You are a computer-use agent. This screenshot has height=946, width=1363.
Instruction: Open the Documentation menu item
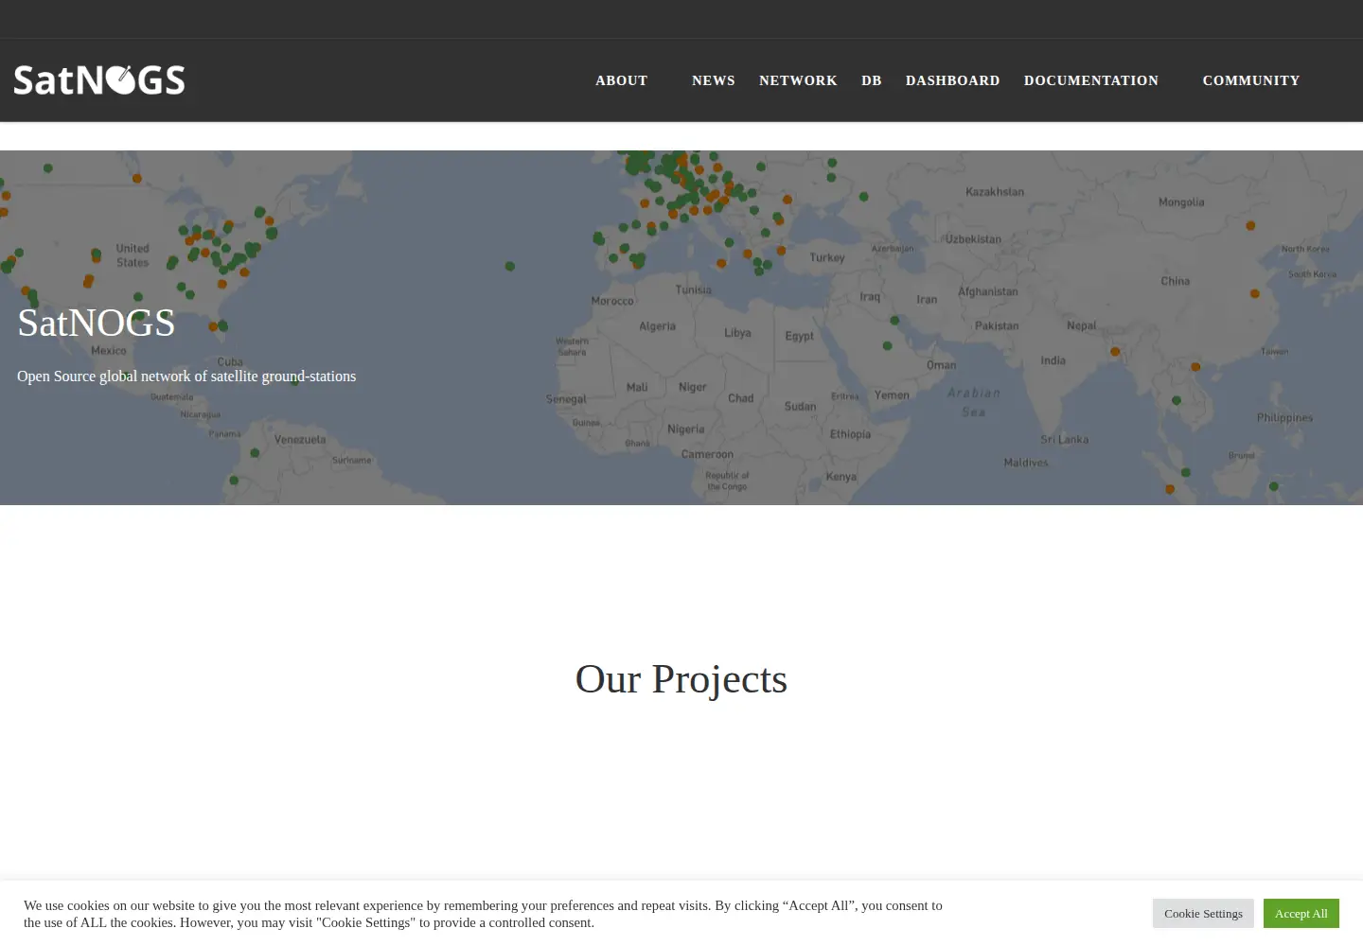tap(1091, 80)
